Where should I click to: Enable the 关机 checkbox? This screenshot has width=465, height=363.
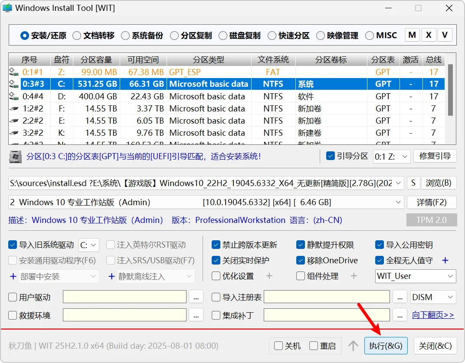click(278, 346)
